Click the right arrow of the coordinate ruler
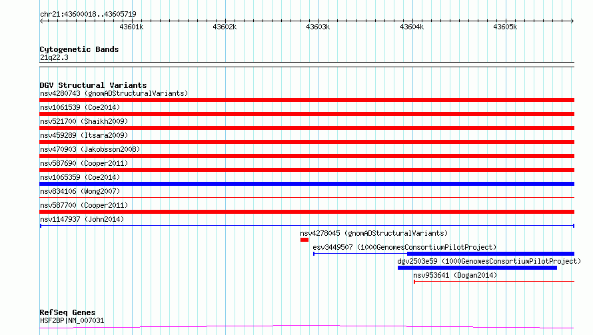 pos(572,21)
